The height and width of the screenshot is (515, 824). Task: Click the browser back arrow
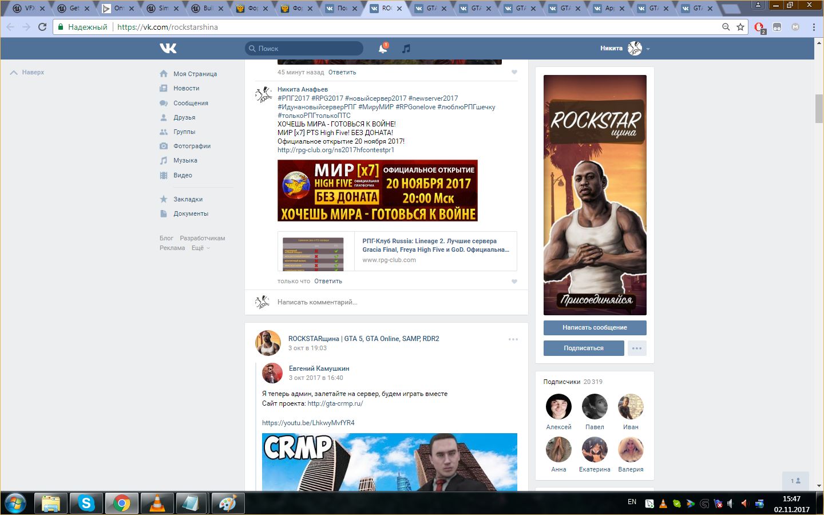coord(10,27)
